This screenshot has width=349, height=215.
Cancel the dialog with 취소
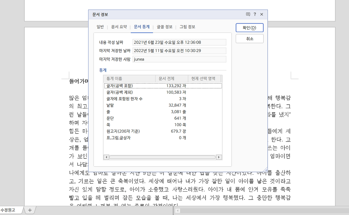click(249, 39)
